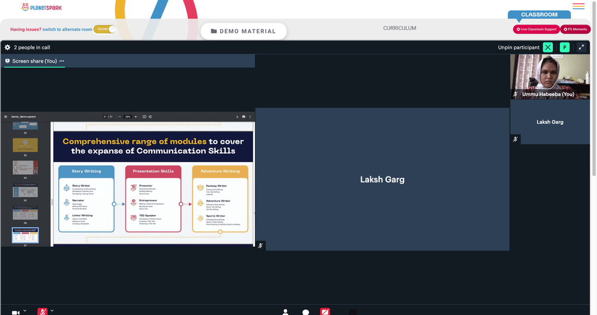Screen dimensions: 597x315
Task: Select PDF thumbnail page 53
Action: pos(25,145)
